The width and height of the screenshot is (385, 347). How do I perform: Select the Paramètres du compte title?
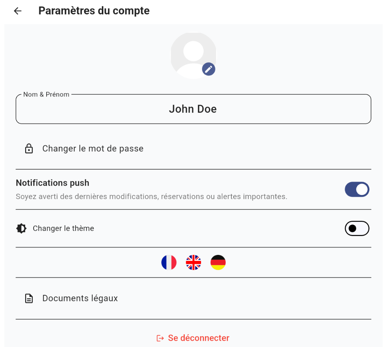click(94, 11)
